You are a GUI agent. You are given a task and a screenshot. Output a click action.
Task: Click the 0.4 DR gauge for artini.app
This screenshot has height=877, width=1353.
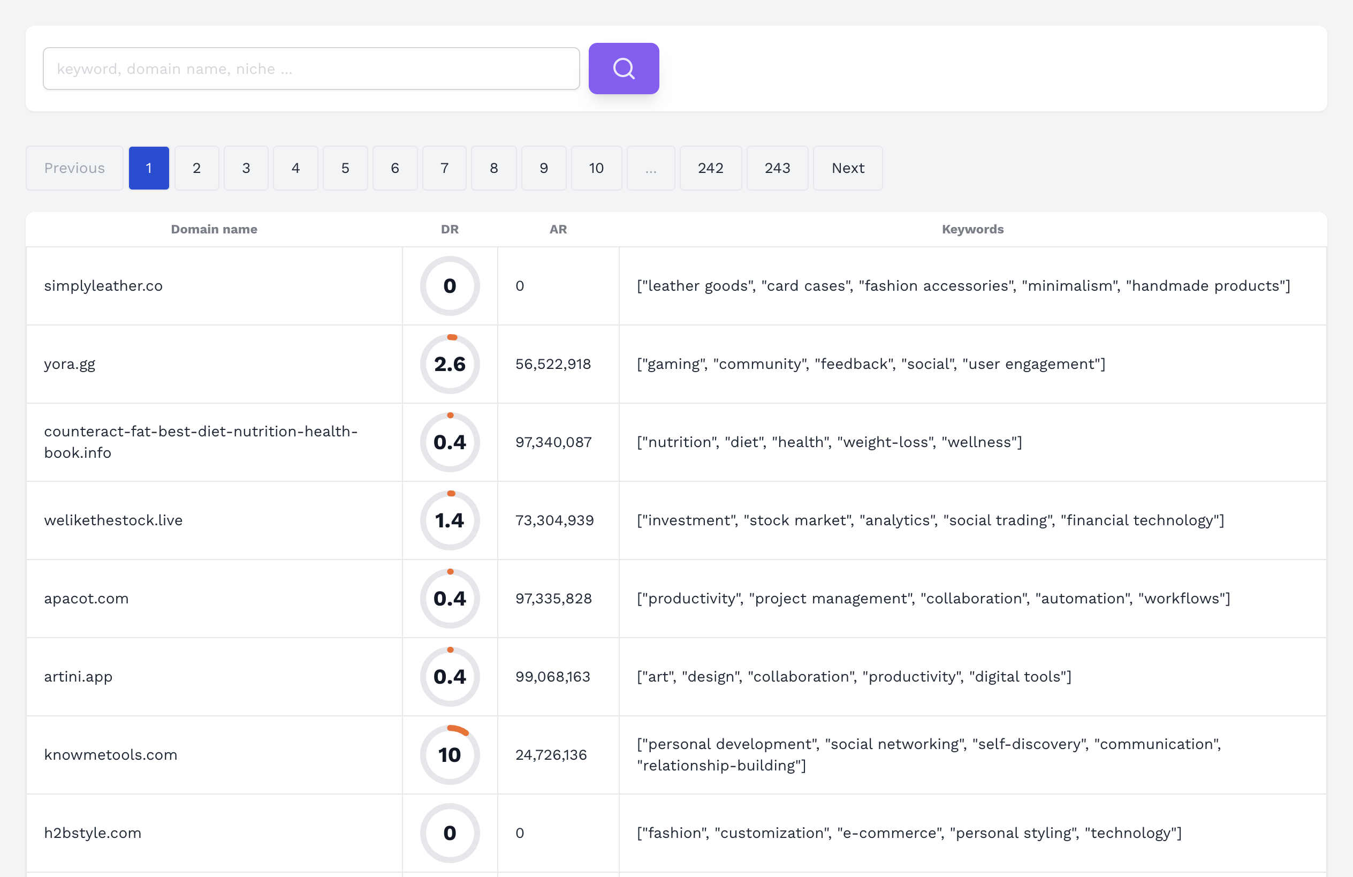(450, 677)
